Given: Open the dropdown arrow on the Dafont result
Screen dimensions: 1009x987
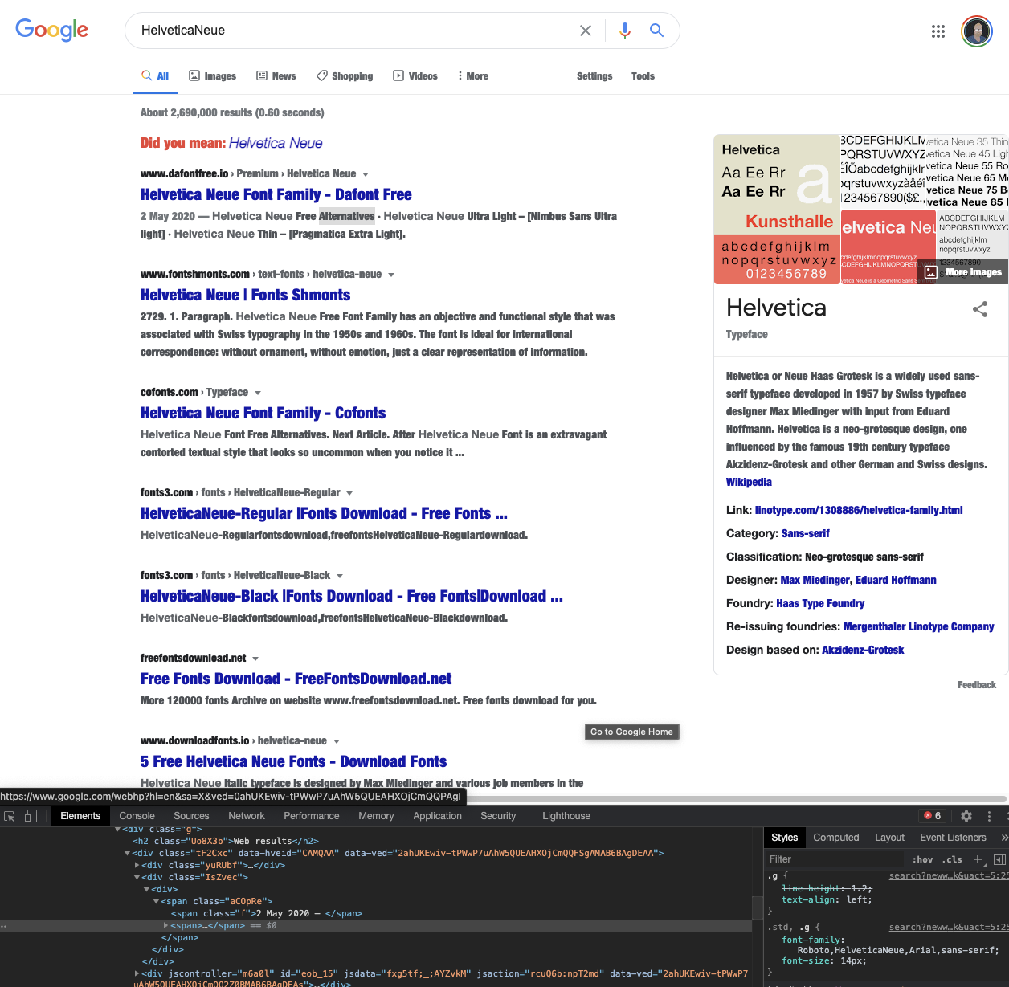Looking at the screenshot, I should (366, 173).
